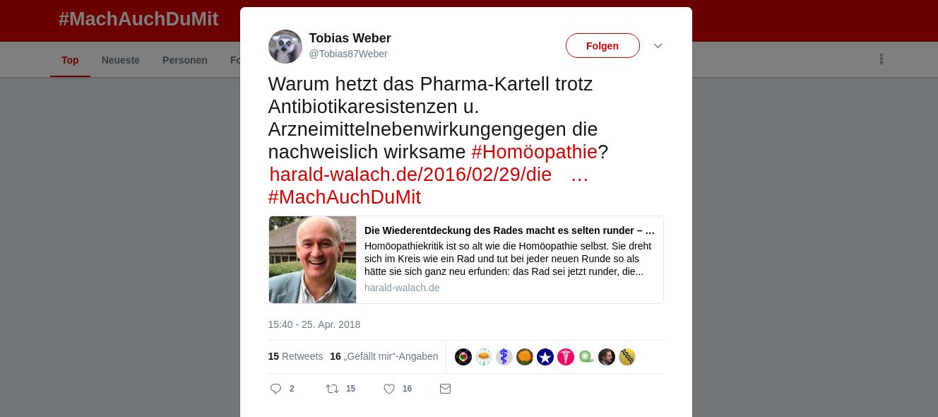
Task: Click the reply speech bubble icon
Action: pos(276,389)
